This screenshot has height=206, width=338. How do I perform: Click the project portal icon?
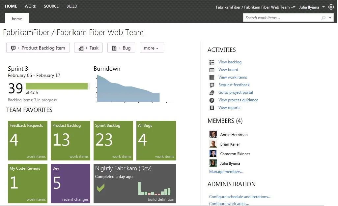click(x=212, y=93)
